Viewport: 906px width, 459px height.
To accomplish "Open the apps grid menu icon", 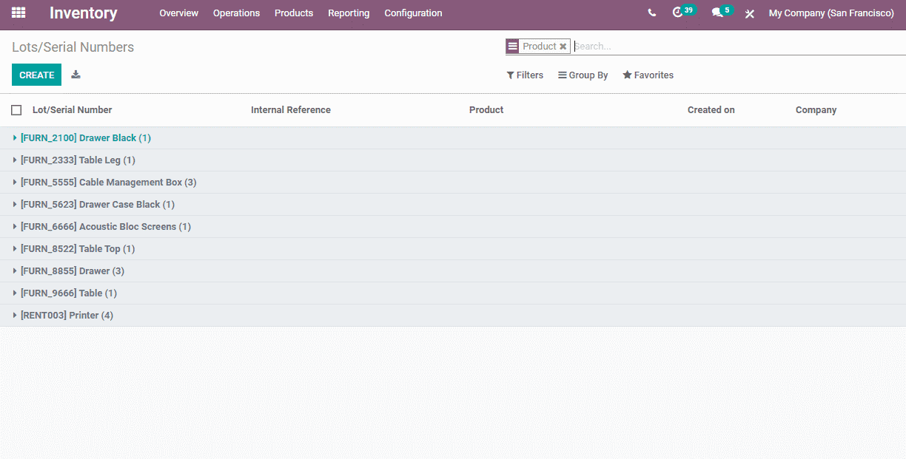I will click(19, 13).
